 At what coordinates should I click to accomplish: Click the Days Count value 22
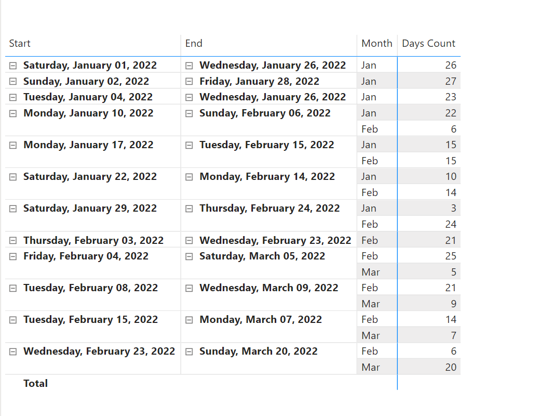(451, 113)
